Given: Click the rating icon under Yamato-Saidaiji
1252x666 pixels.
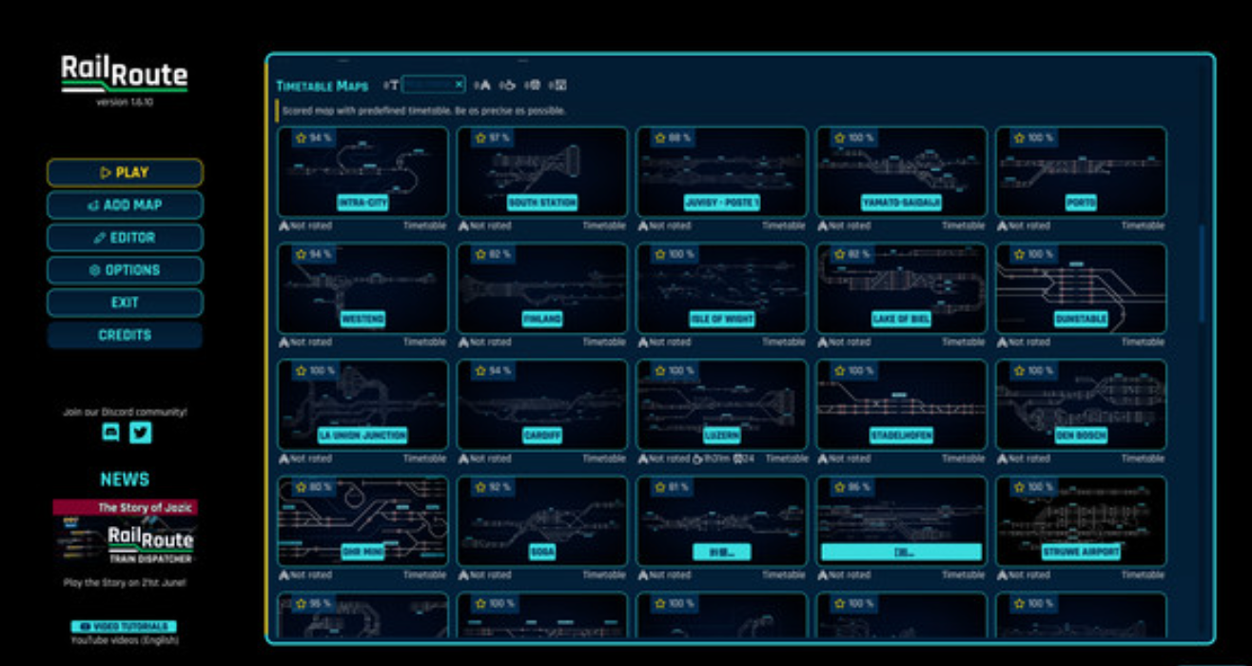Looking at the screenshot, I should point(822,225).
